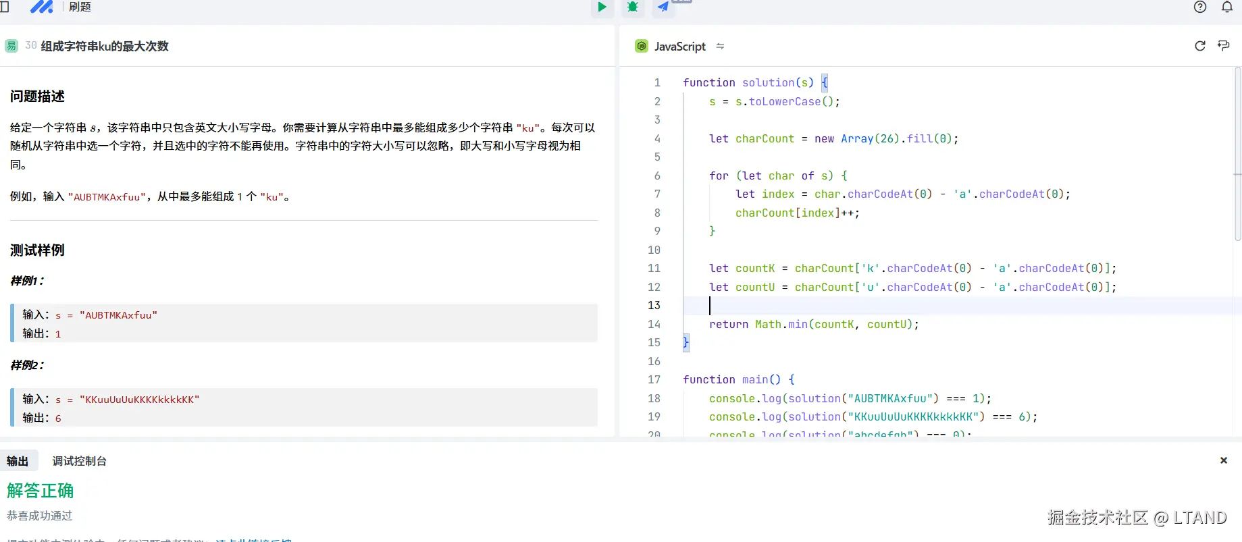1242x542 pixels.
Task: Open the JavaScript language switcher
Action: (679, 47)
